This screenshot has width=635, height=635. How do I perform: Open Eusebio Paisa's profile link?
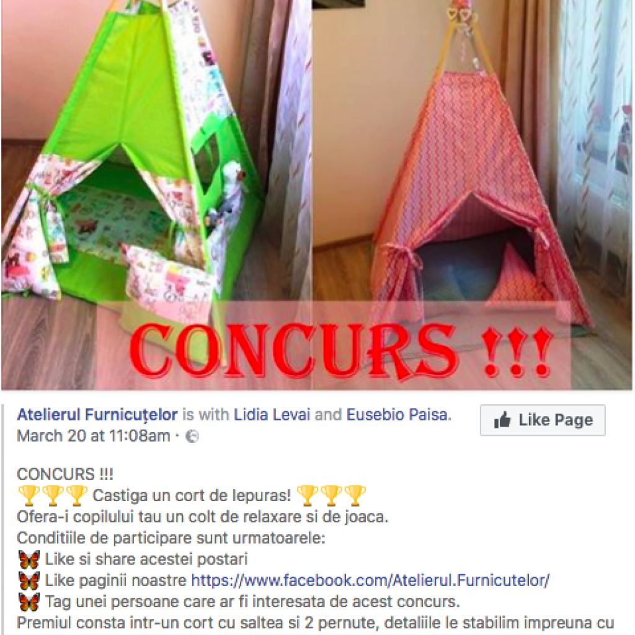397,415
